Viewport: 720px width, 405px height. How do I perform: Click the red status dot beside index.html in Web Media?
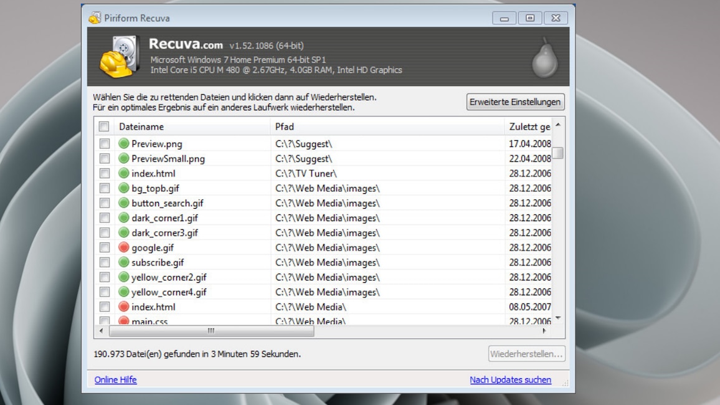[x=123, y=307]
